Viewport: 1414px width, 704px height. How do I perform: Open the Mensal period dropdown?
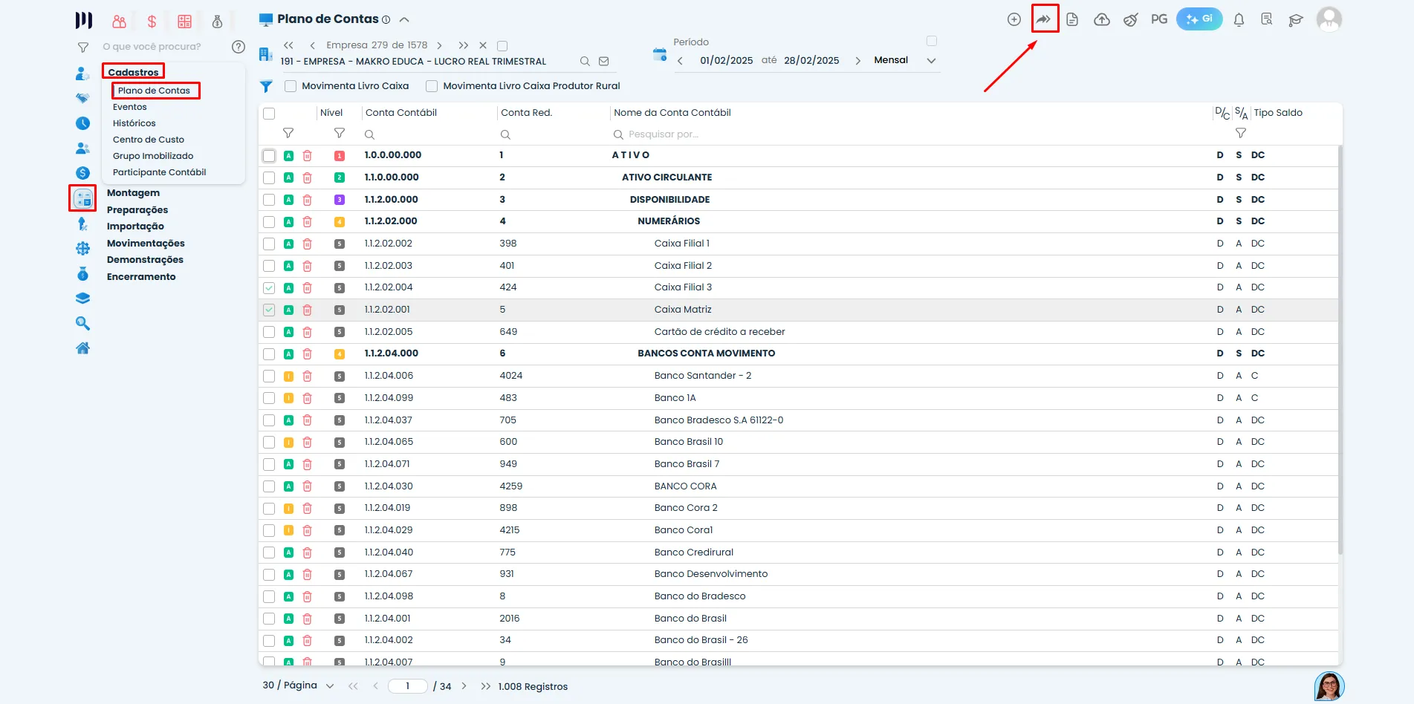[905, 60]
